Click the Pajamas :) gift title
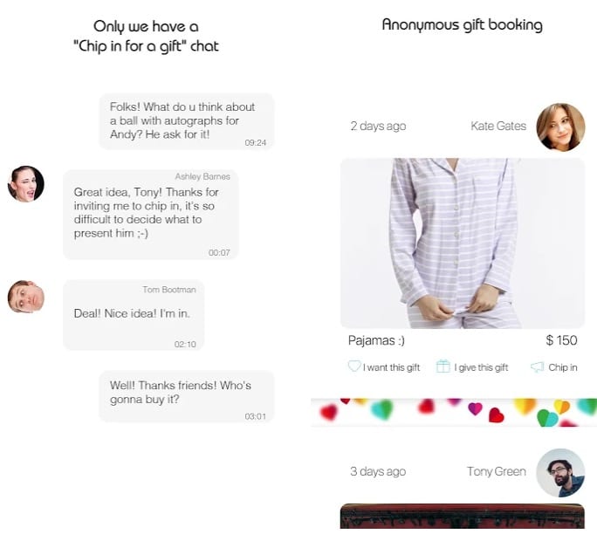Viewport: 597px width, 541px height. tap(376, 340)
